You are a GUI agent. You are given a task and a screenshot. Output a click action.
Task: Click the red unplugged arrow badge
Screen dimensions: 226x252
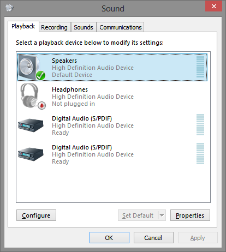pyautogui.click(x=42, y=105)
